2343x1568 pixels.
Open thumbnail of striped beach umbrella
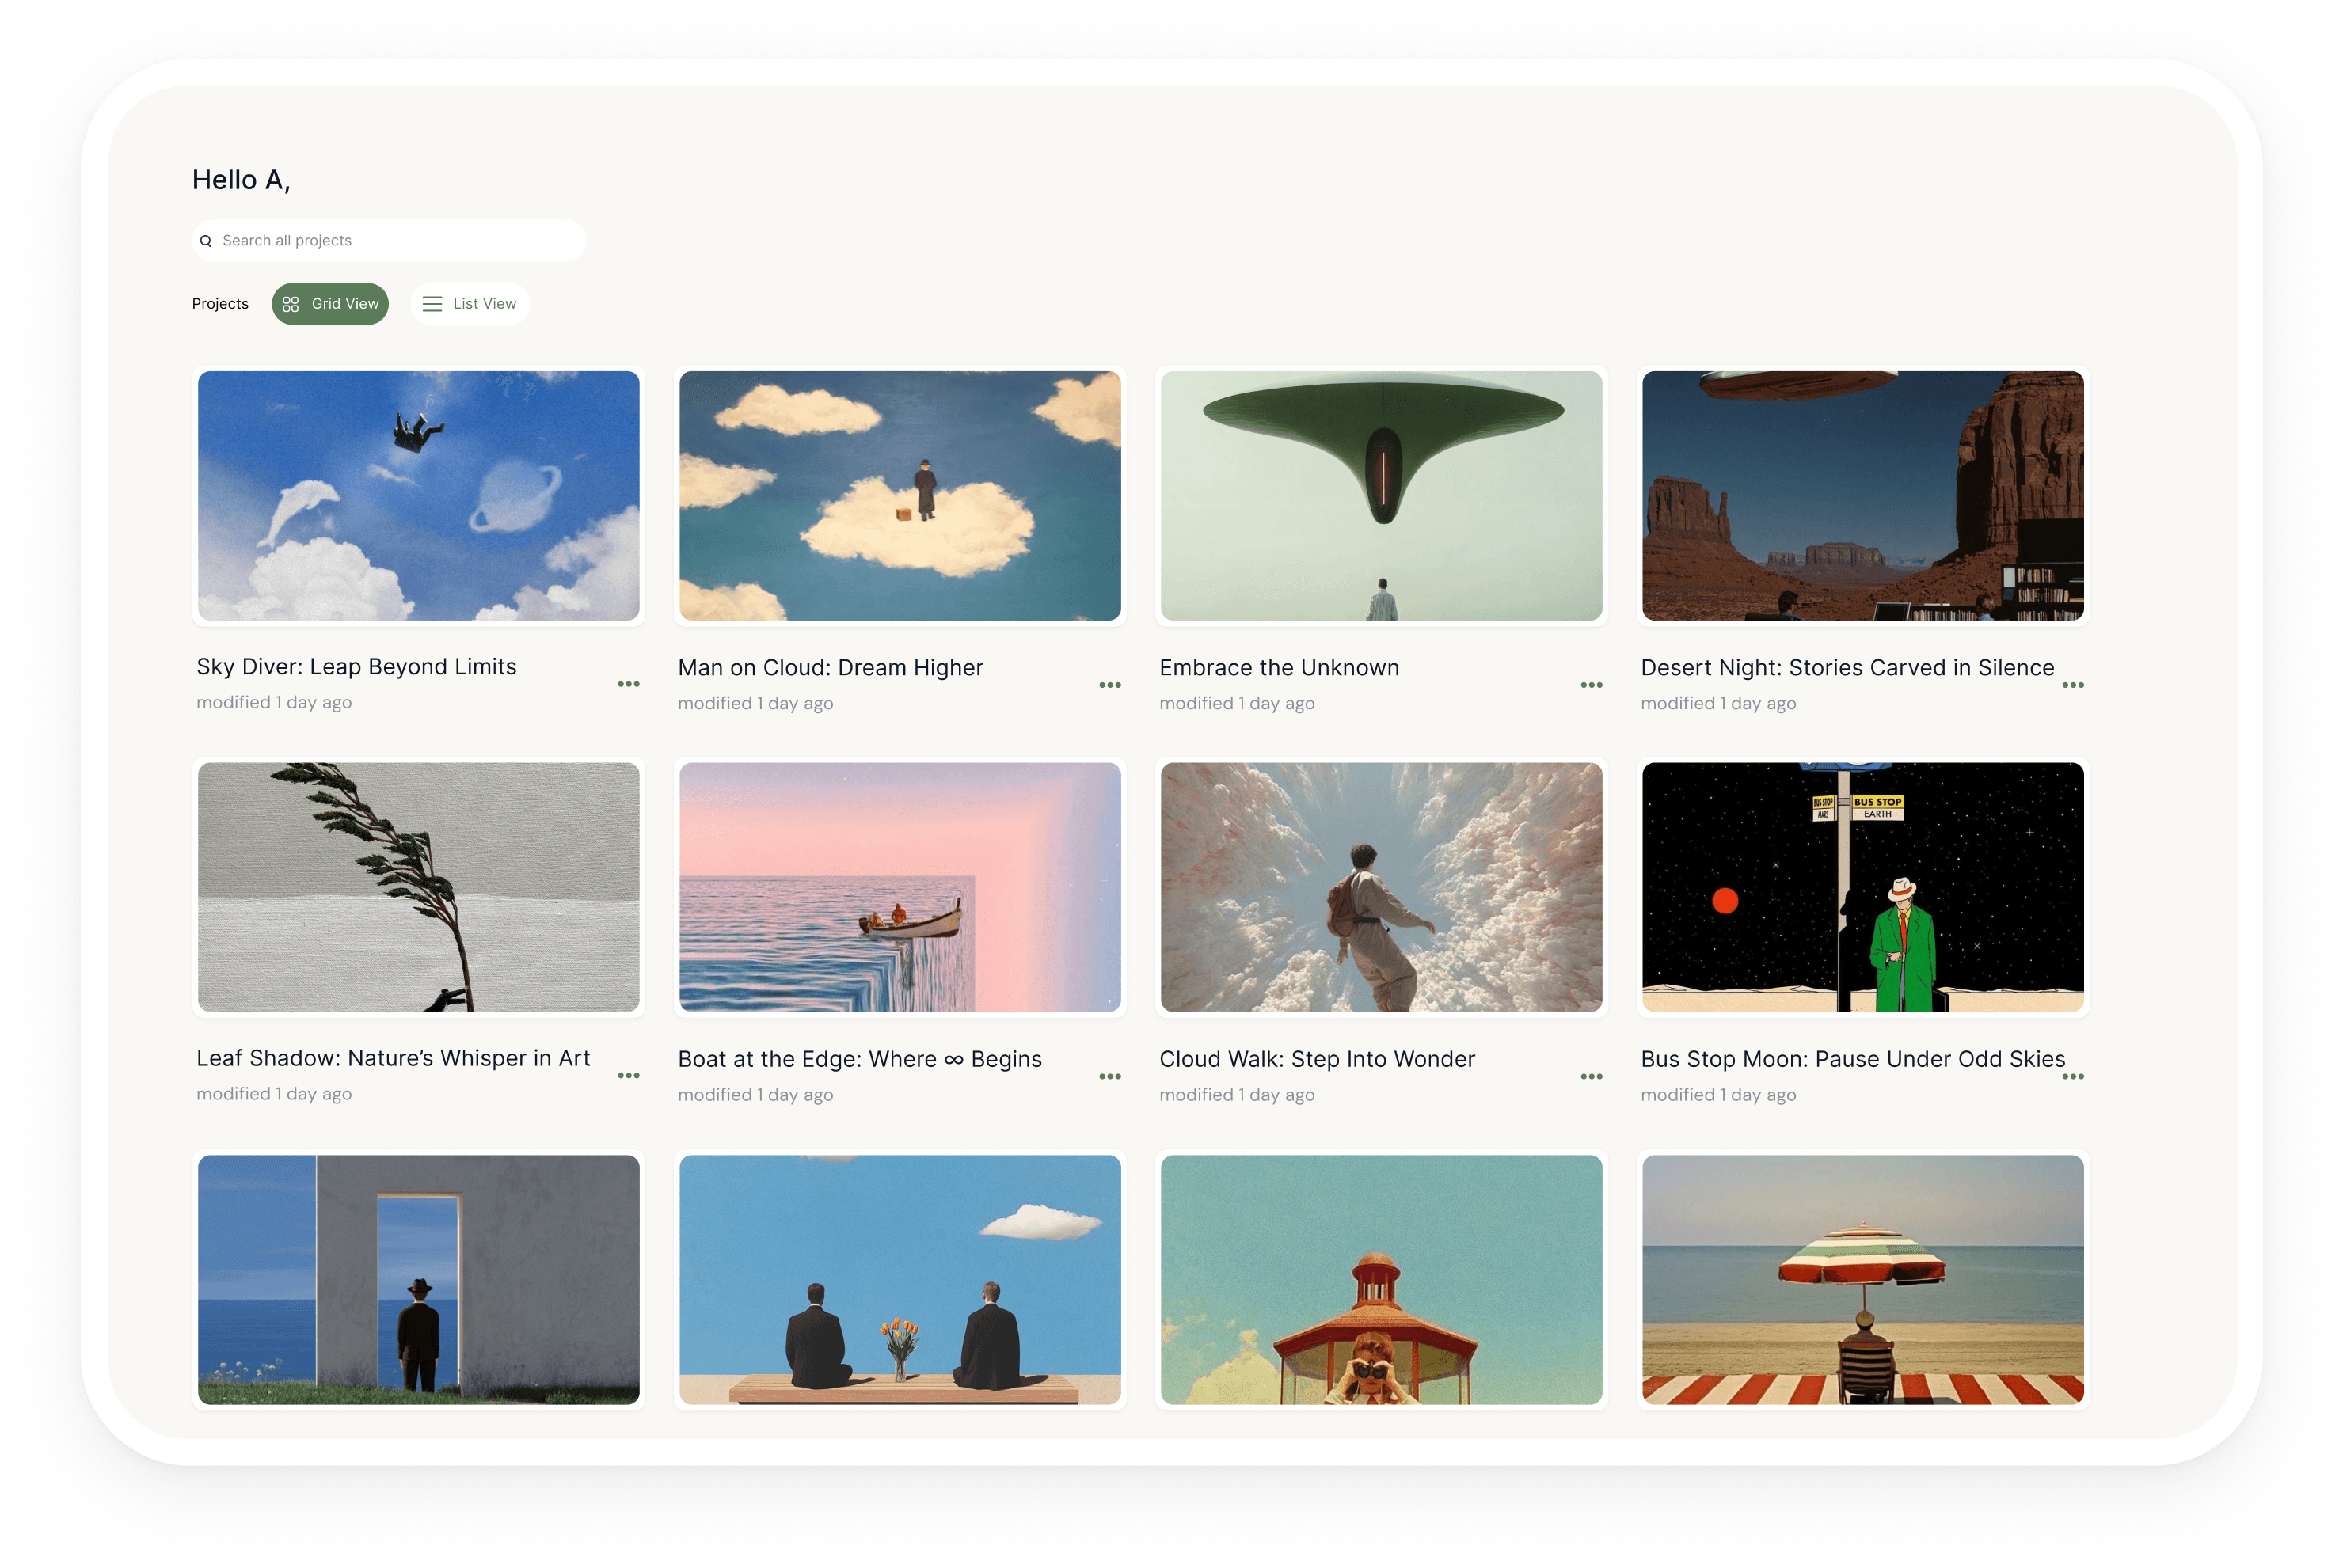pos(1863,1280)
